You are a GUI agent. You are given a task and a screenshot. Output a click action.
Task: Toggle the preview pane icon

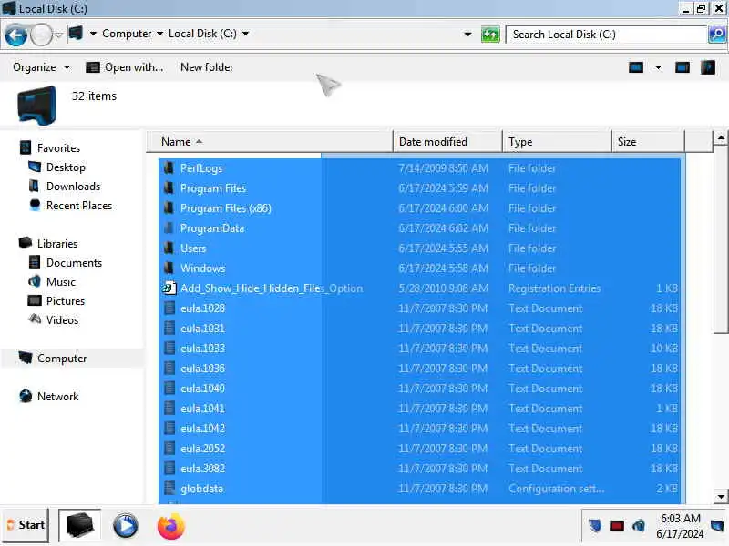tap(682, 67)
